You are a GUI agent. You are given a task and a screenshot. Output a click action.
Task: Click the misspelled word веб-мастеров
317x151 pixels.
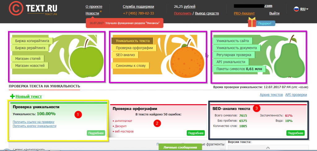click(124, 132)
